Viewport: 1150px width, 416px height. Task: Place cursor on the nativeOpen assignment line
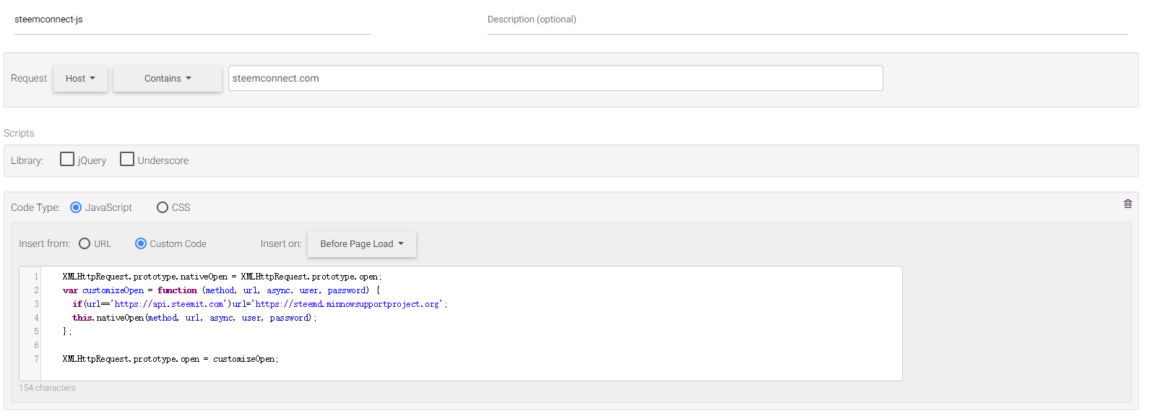point(222,277)
